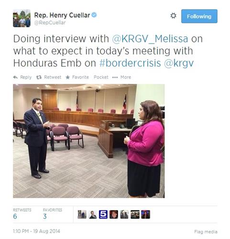Screen dimensions: 230x239
Task: Toggle the Following button
Action: (199, 16)
